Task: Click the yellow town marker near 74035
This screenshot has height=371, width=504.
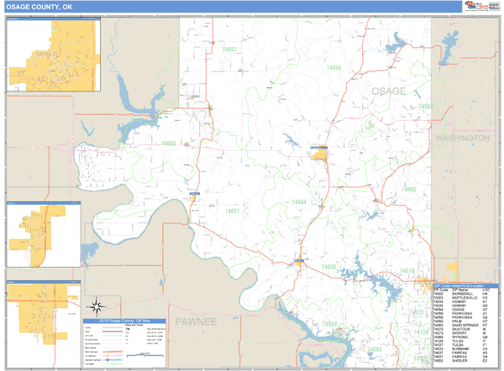Action: point(300,262)
